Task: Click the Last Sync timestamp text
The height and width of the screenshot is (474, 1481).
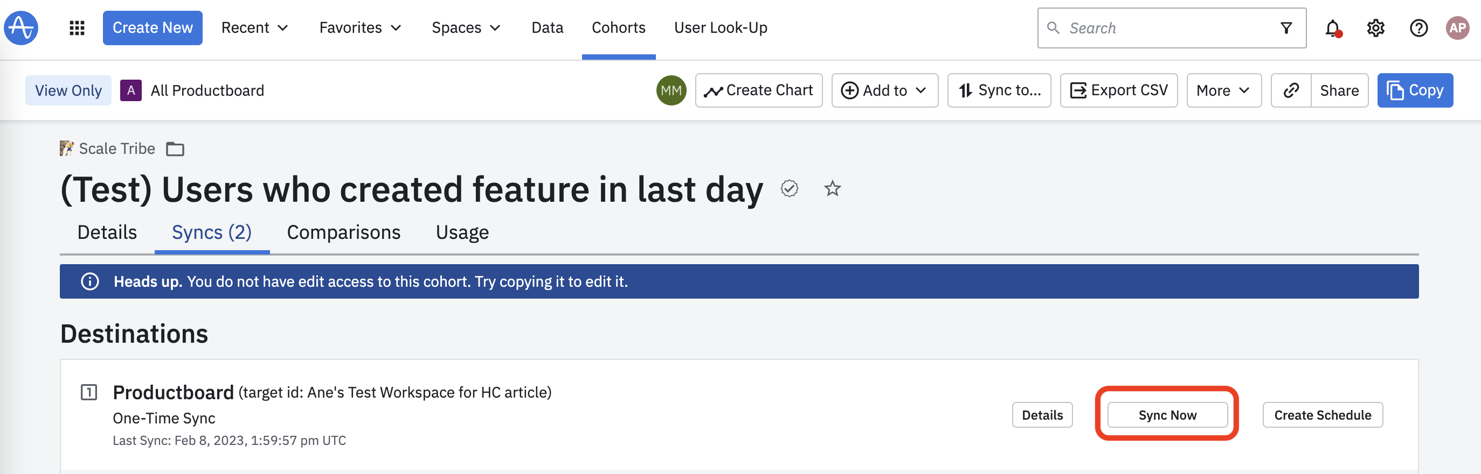Action: point(229,441)
